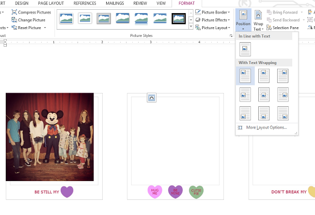Image resolution: width=315 pixels, height=215 pixels.
Task: Position picture bottom left with text wrapping
Action: (x=245, y=113)
